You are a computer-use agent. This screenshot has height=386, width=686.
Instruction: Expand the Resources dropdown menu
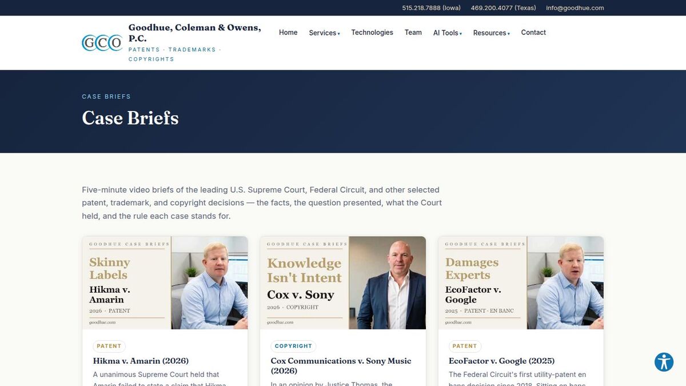492,33
